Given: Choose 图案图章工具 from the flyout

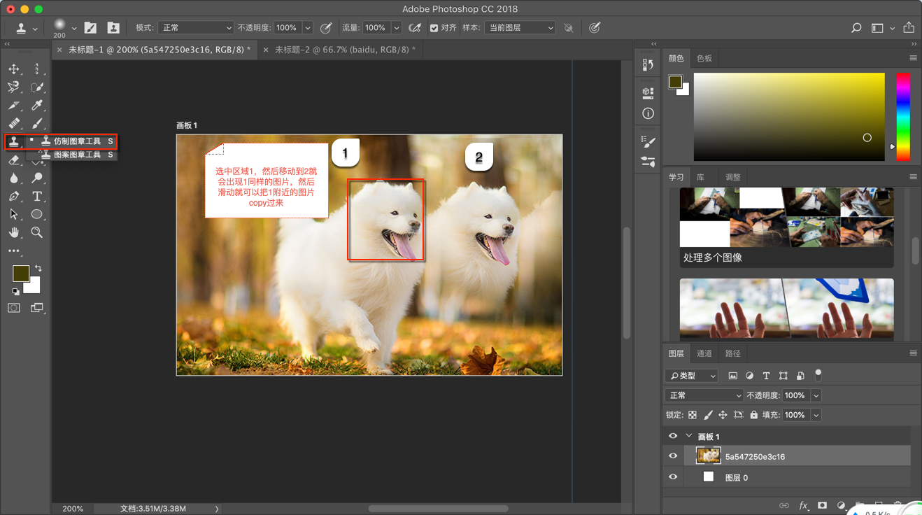Looking at the screenshot, I should (77, 155).
